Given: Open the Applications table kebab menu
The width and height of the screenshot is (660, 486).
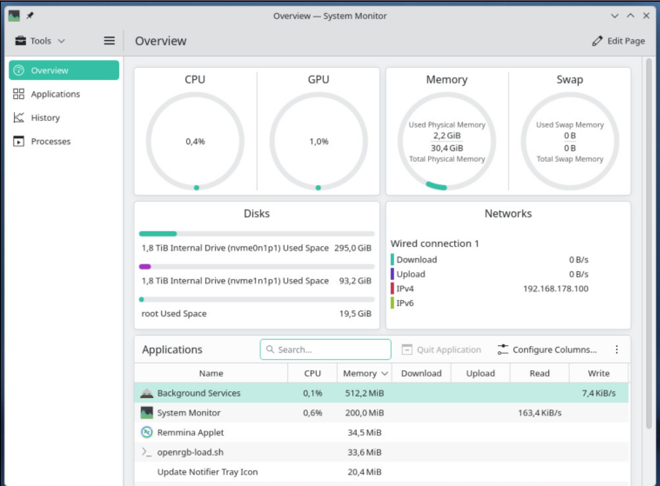Looking at the screenshot, I should (616, 350).
